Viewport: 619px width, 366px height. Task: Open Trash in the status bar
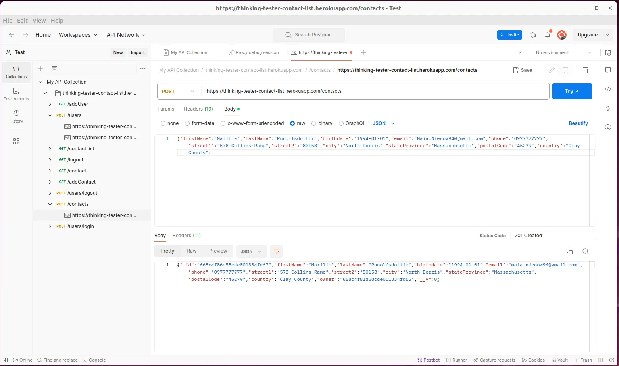point(583,360)
